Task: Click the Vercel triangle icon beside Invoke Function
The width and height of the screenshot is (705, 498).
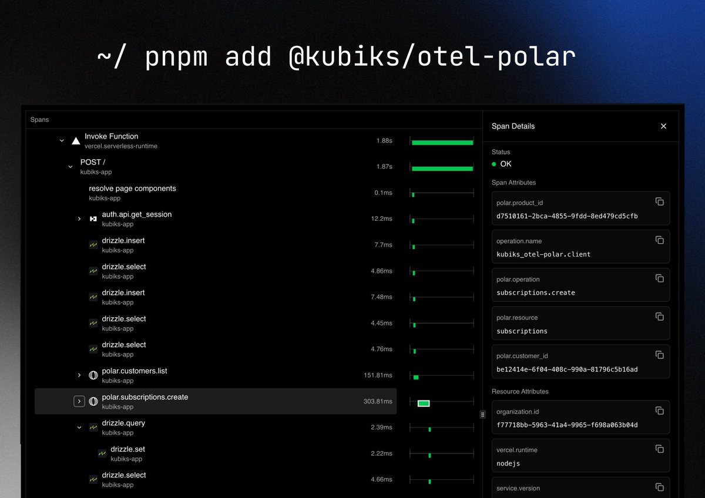Action: coord(75,141)
